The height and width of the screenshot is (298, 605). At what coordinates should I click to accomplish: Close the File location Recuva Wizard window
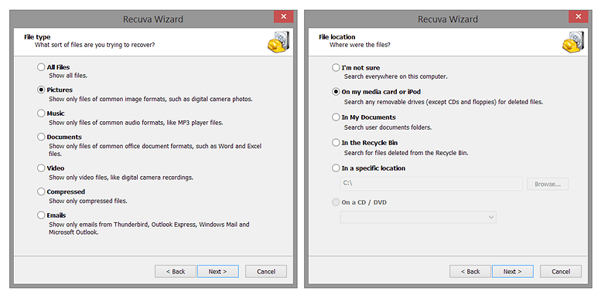click(x=579, y=16)
